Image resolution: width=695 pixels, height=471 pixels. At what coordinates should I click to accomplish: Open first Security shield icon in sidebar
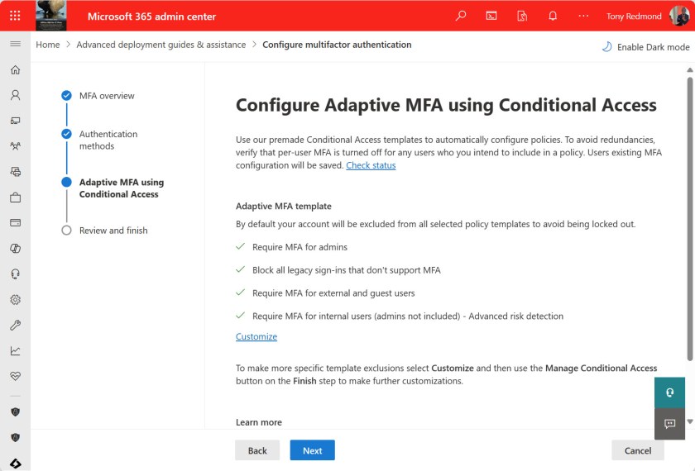coord(15,412)
